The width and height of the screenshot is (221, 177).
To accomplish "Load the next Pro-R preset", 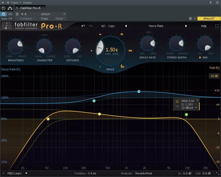I will click(x=186, y=26).
